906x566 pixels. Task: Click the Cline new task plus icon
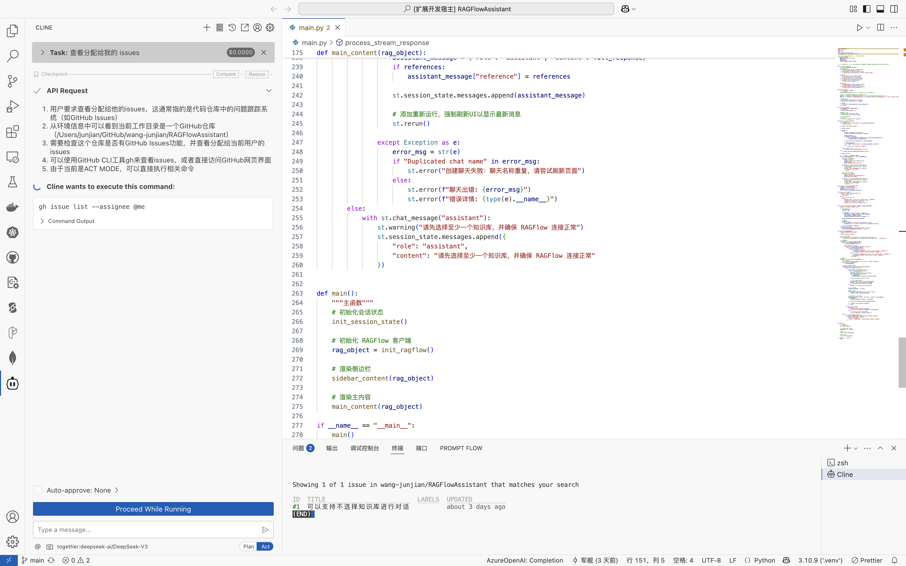pos(207,28)
